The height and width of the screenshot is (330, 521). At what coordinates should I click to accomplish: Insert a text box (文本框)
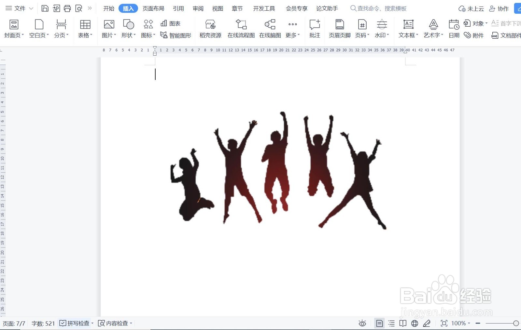(408, 29)
